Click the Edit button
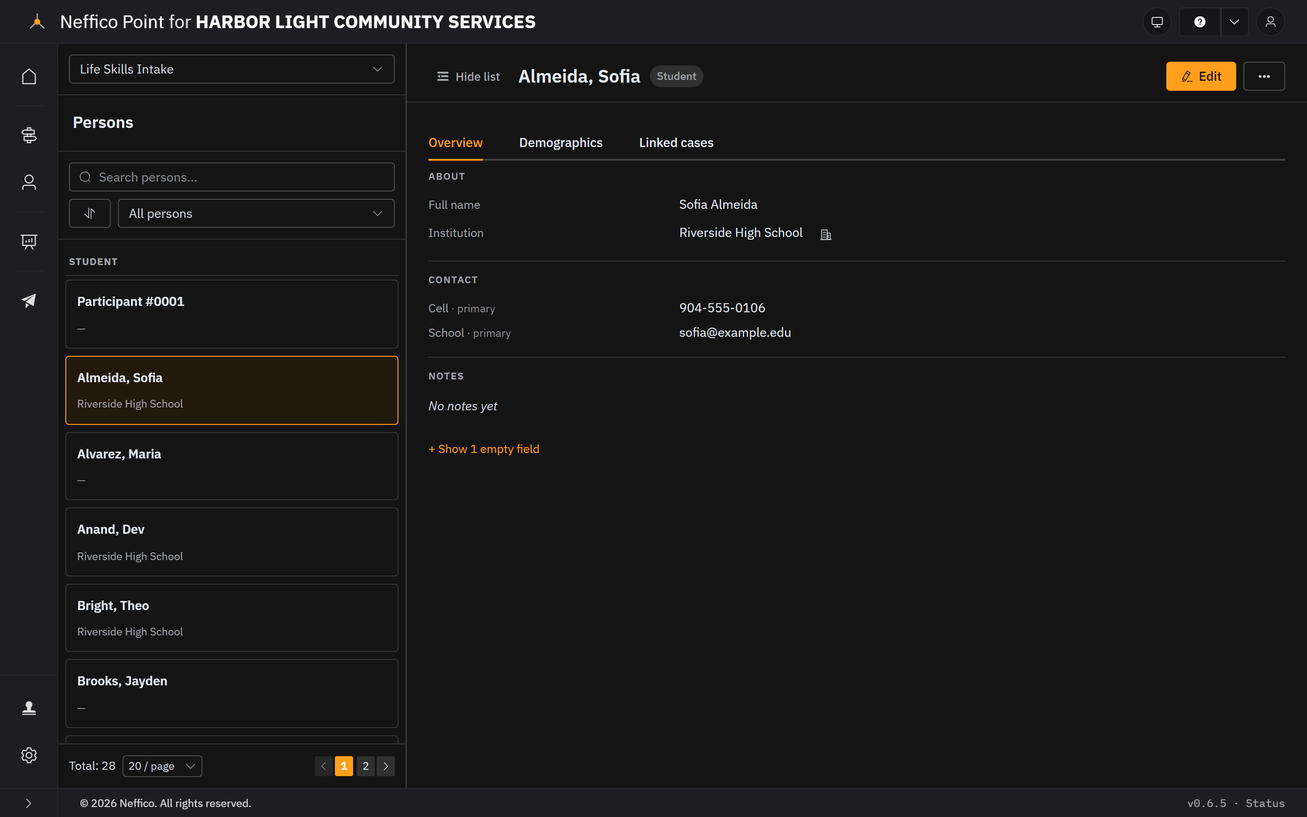 click(x=1201, y=76)
